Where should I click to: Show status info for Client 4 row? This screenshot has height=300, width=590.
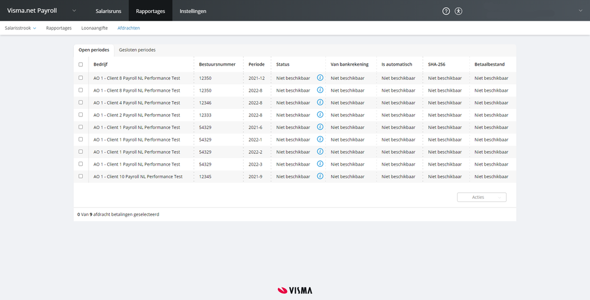coord(320,102)
